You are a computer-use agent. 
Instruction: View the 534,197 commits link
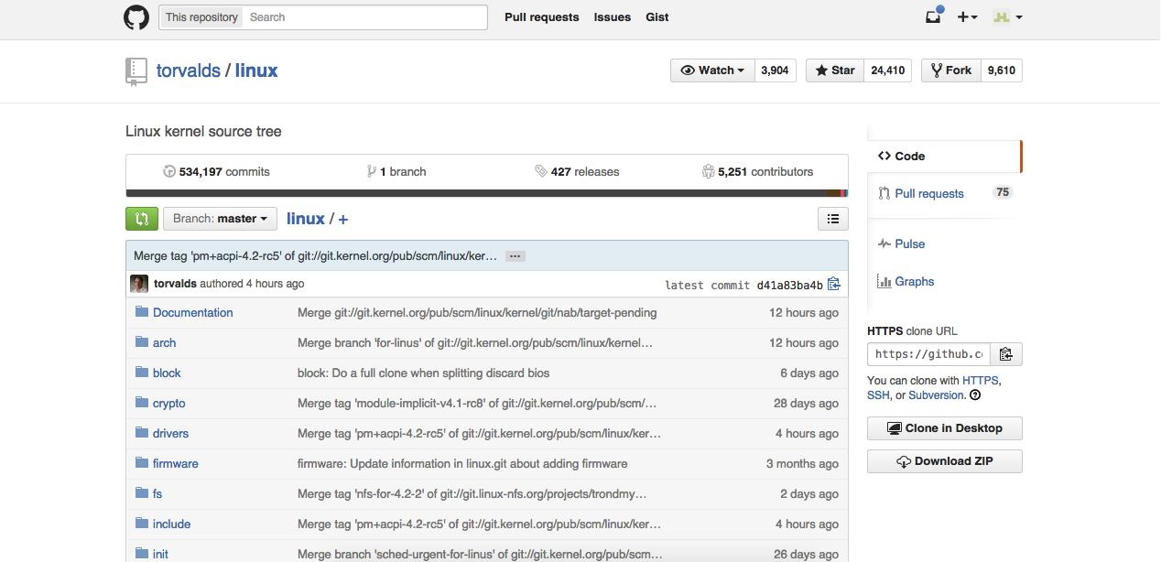pyautogui.click(x=216, y=171)
